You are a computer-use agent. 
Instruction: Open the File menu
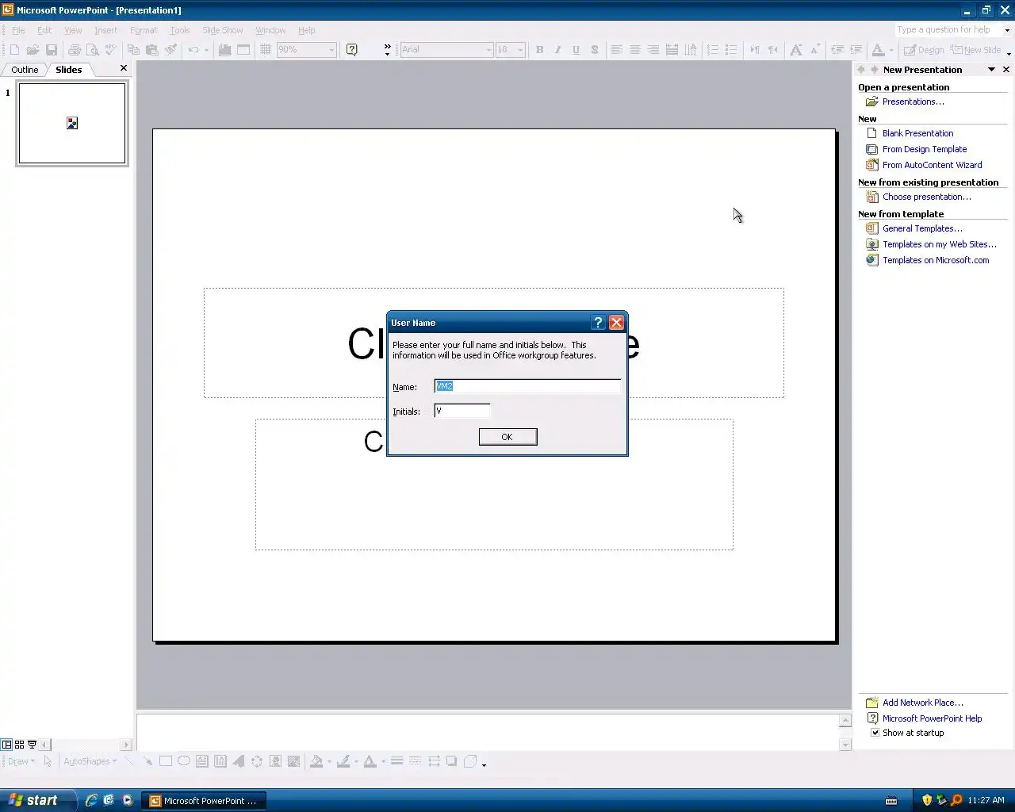click(x=18, y=30)
